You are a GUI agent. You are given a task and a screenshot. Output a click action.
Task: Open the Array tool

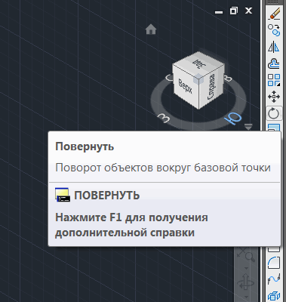click(x=274, y=80)
